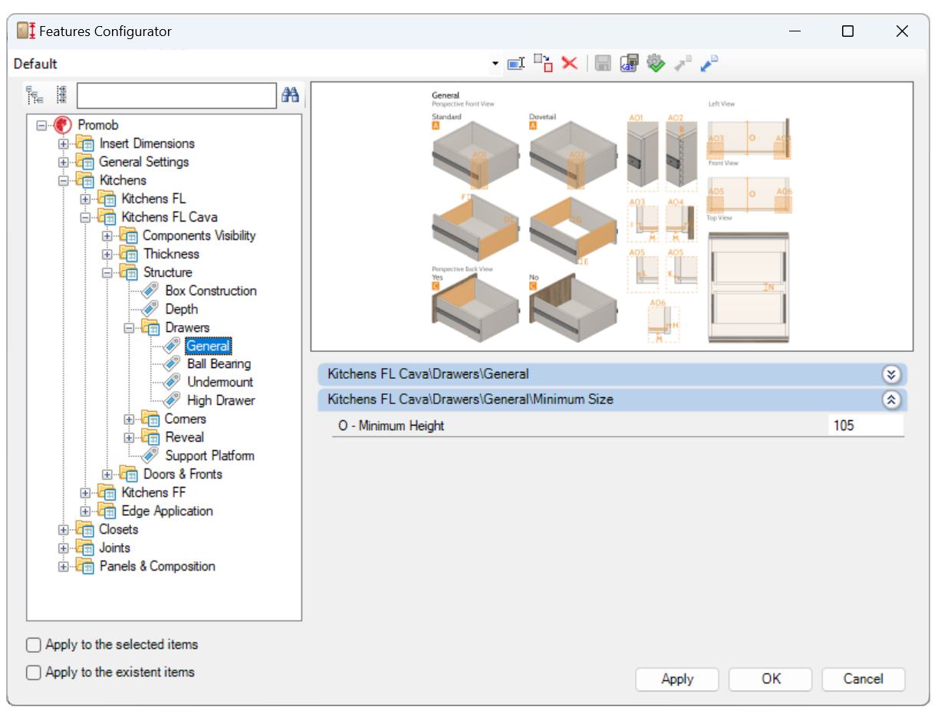Click the tag icon beside Box Construction
Screen dimensions: 941x720
click(150, 291)
